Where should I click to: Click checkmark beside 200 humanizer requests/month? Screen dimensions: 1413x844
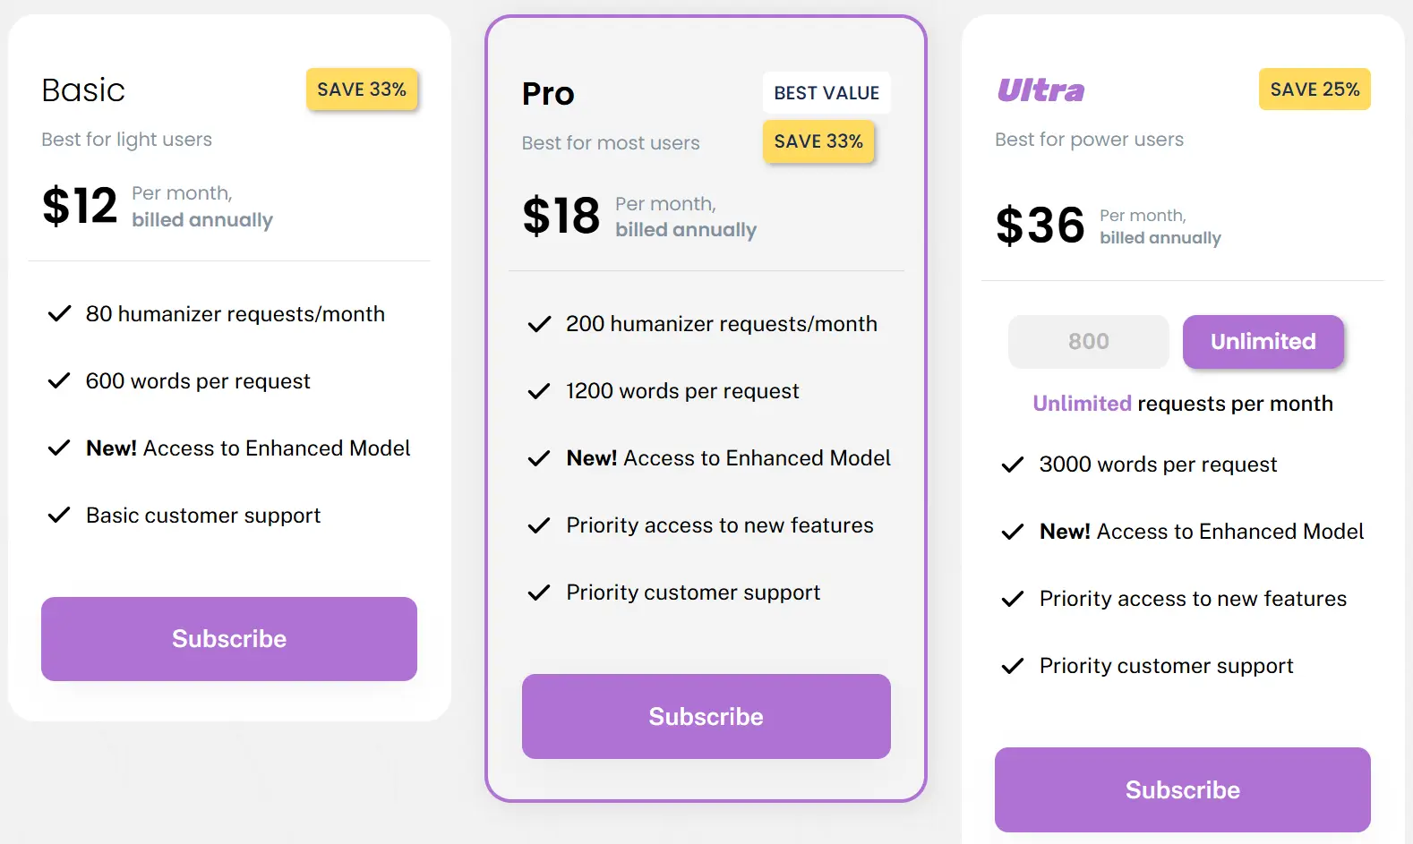[x=539, y=324]
